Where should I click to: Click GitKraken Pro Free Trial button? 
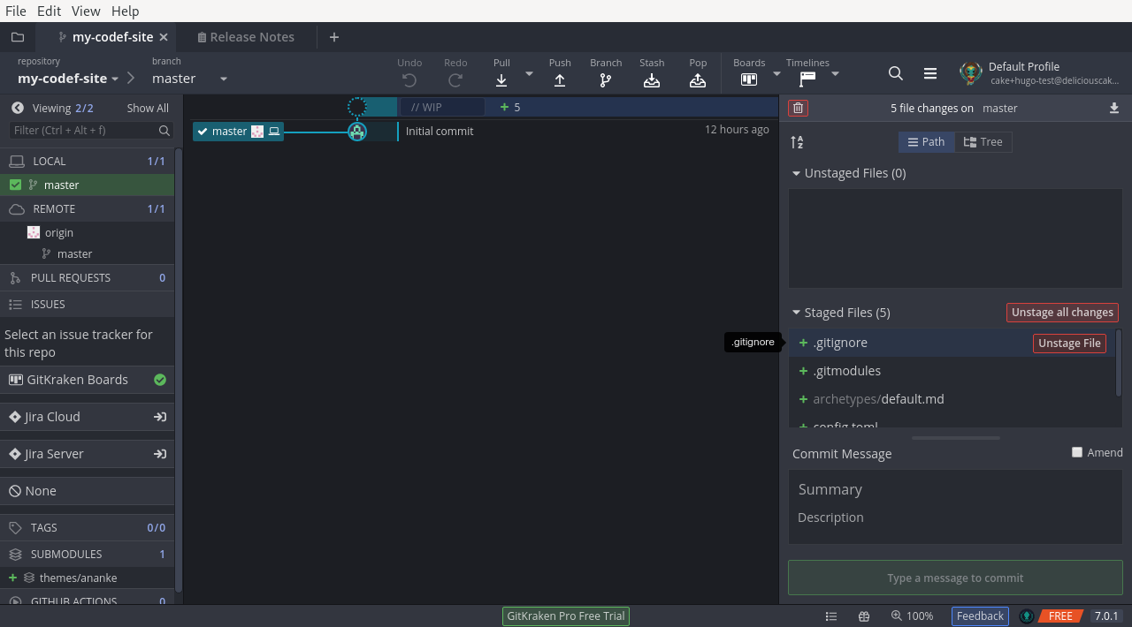tap(566, 616)
